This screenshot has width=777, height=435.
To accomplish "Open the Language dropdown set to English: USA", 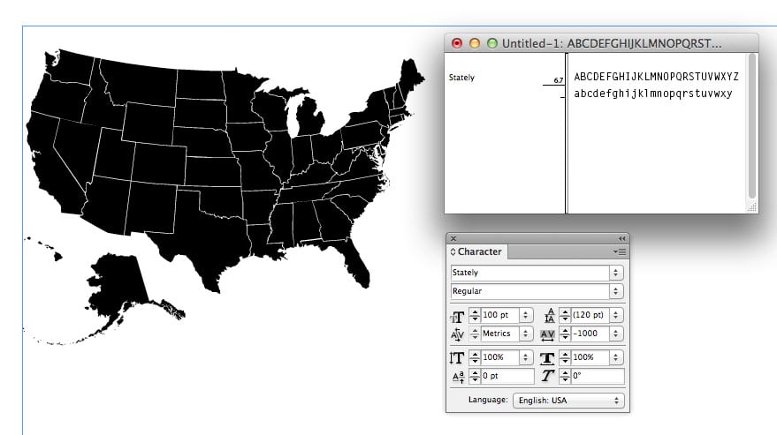I will pos(568,401).
